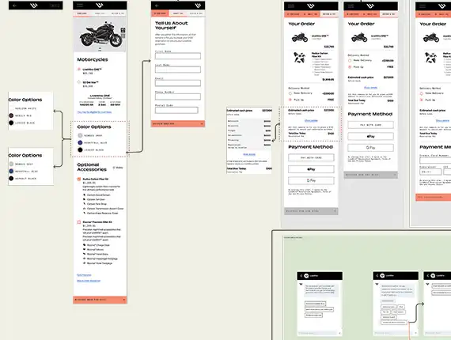Screen dimensions: 451x340
Task: Expand the triangle dropdown in the leftmost chat screen
Action: [301, 284]
